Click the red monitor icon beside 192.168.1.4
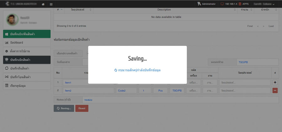Image resolution: width=282 pixels, height=132 pixels. (x=222, y=4)
